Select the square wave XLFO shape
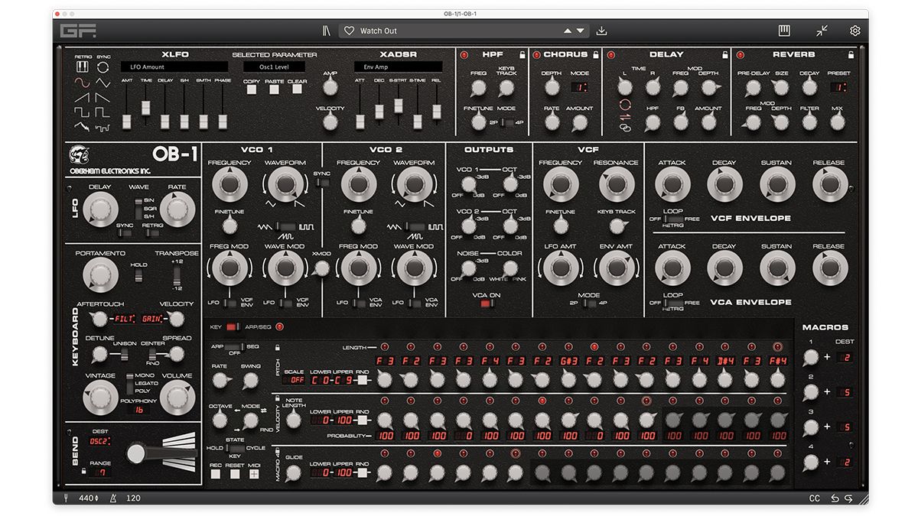This screenshot has width=918, height=516. click(82, 112)
